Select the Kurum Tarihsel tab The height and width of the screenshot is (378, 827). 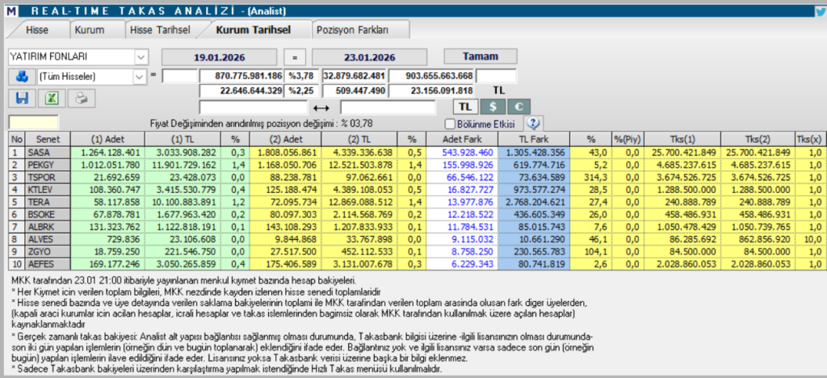pyautogui.click(x=253, y=30)
